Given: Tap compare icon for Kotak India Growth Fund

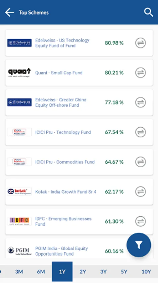Looking at the screenshot, I should pyautogui.click(x=140, y=191).
